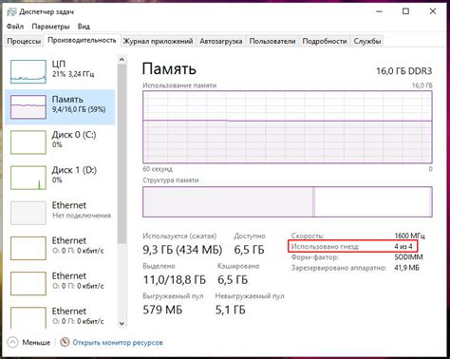Click the sidebar scroll-up arrow

pos(122,60)
